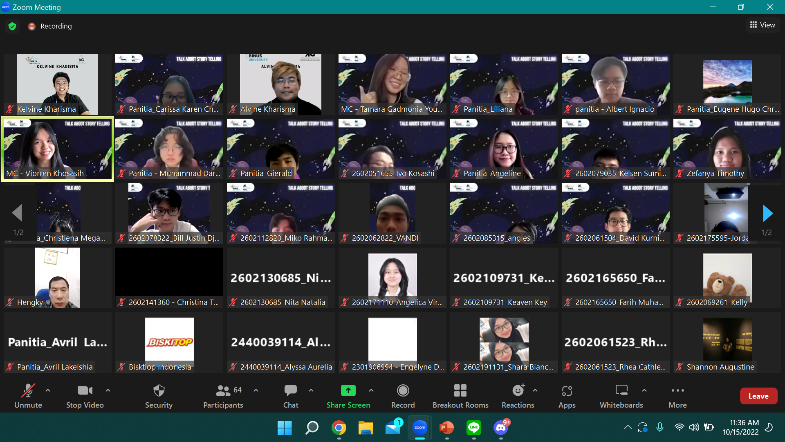Unmute the microphone
Screen dimensions: 785x442
point(28,396)
